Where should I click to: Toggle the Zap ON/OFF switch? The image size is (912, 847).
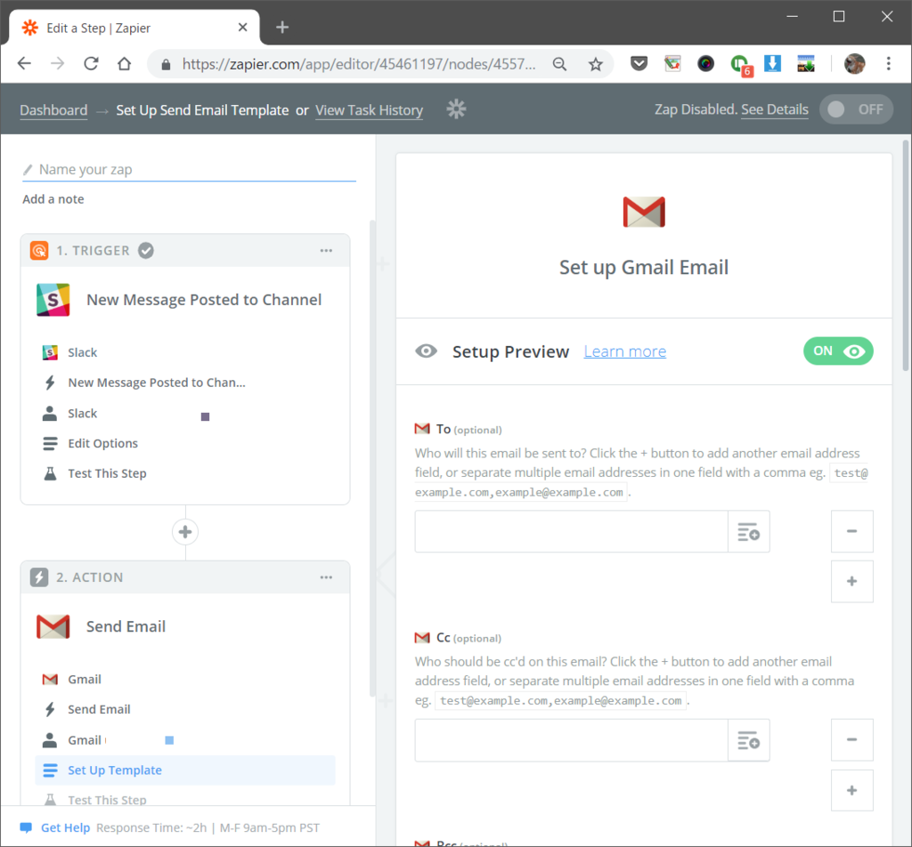click(x=856, y=109)
